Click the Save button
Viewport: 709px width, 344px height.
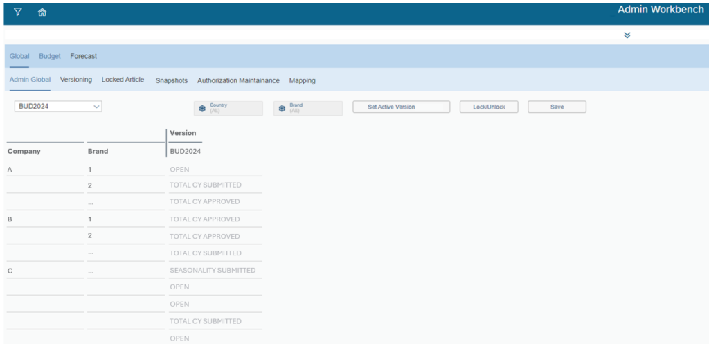point(557,107)
